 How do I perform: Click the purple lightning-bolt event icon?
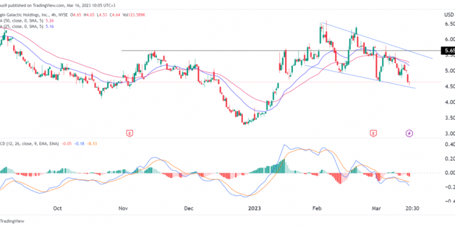point(409,133)
